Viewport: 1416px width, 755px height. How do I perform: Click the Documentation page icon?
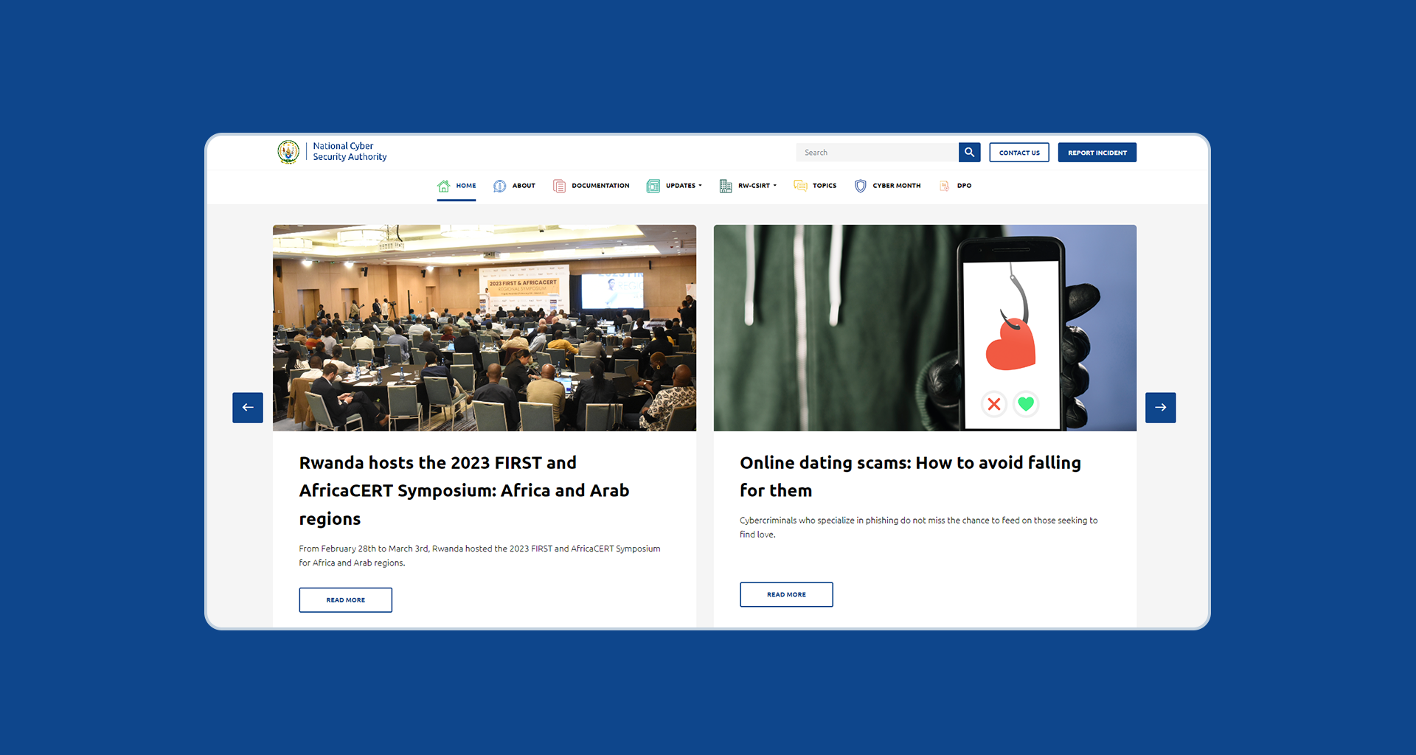coord(559,186)
